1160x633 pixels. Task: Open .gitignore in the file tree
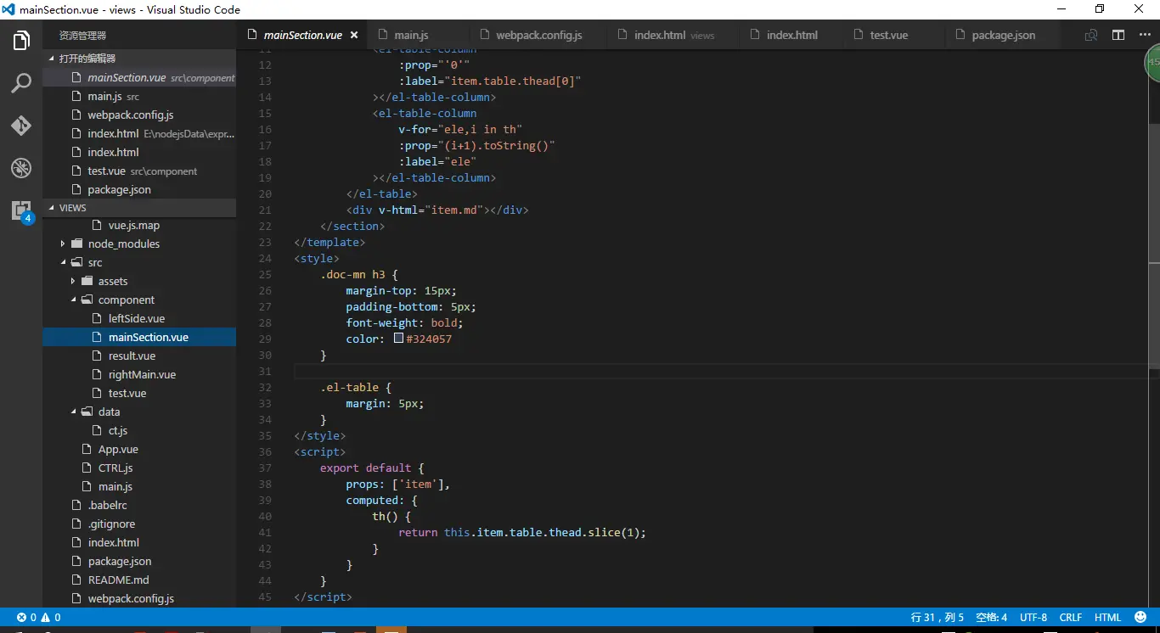tap(139, 524)
